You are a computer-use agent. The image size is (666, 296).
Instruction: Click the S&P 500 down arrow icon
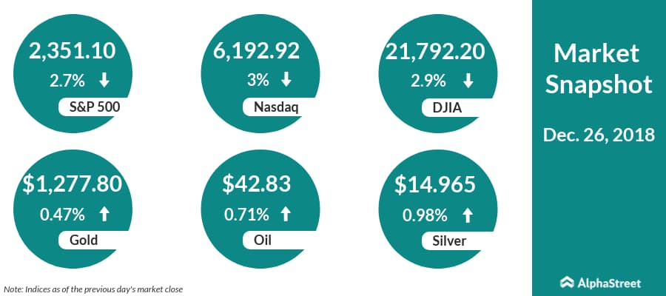(105, 78)
